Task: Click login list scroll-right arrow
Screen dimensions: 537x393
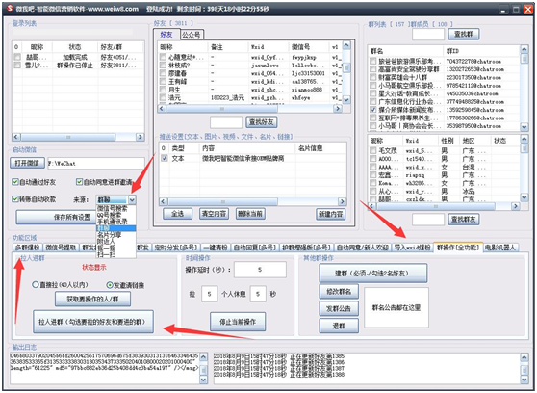Action: [140, 137]
